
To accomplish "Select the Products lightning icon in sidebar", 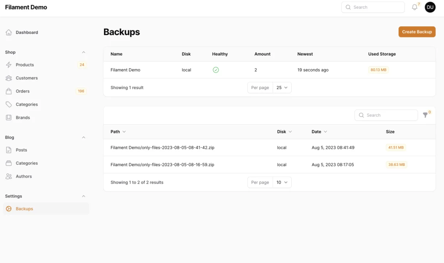I will pyautogui.click(x=9, y=65).
